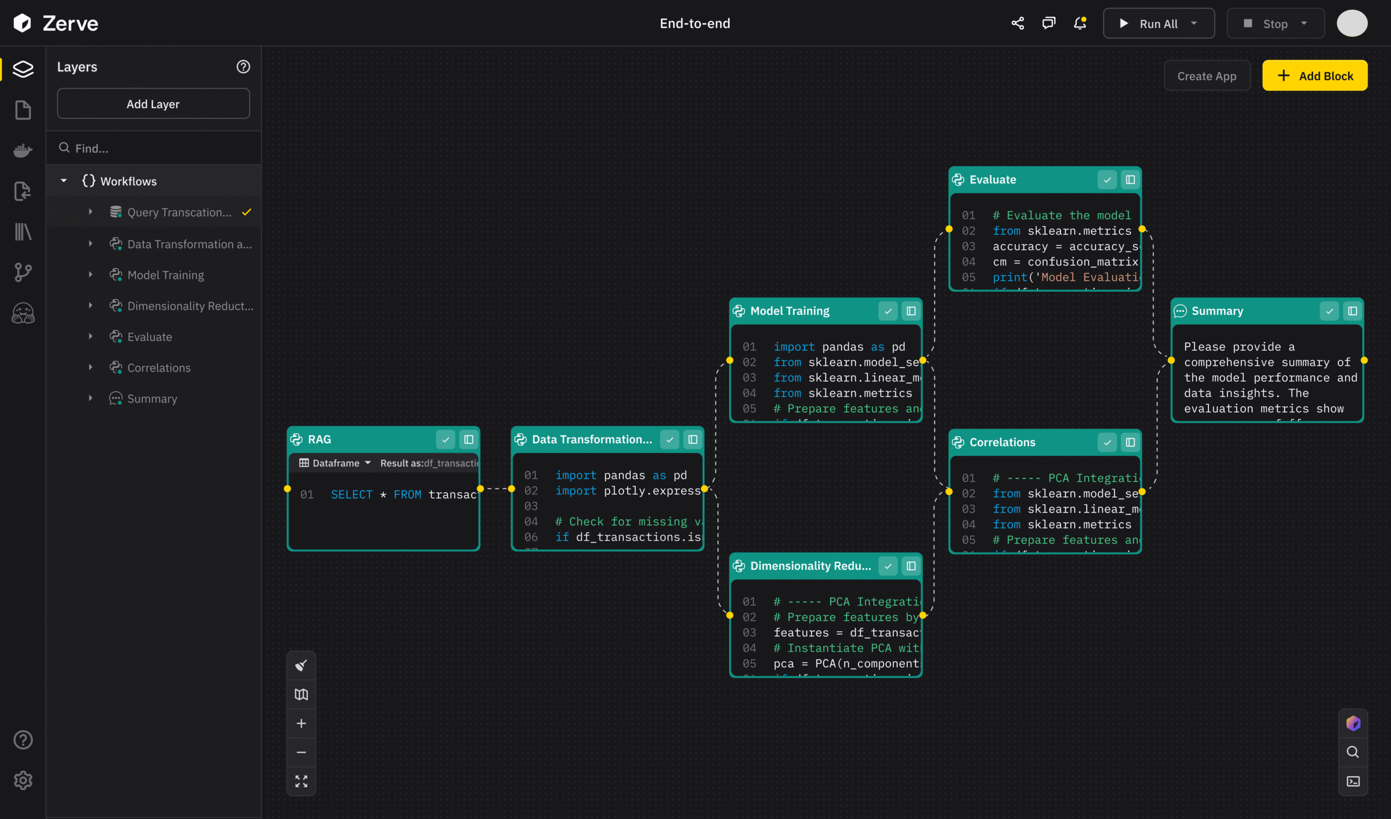Open the notifications bell menu
1391x819 pixels.
(1080, 23)
